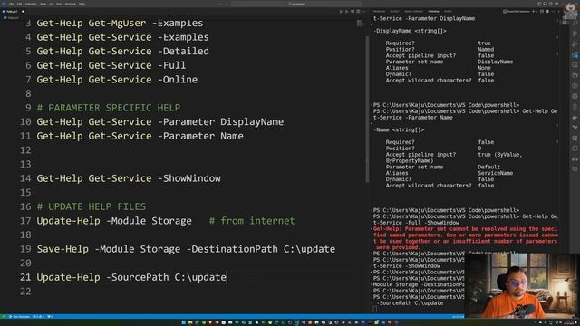Split the terminal with the split icon
The image size is (580, 326).
[542, 12]
